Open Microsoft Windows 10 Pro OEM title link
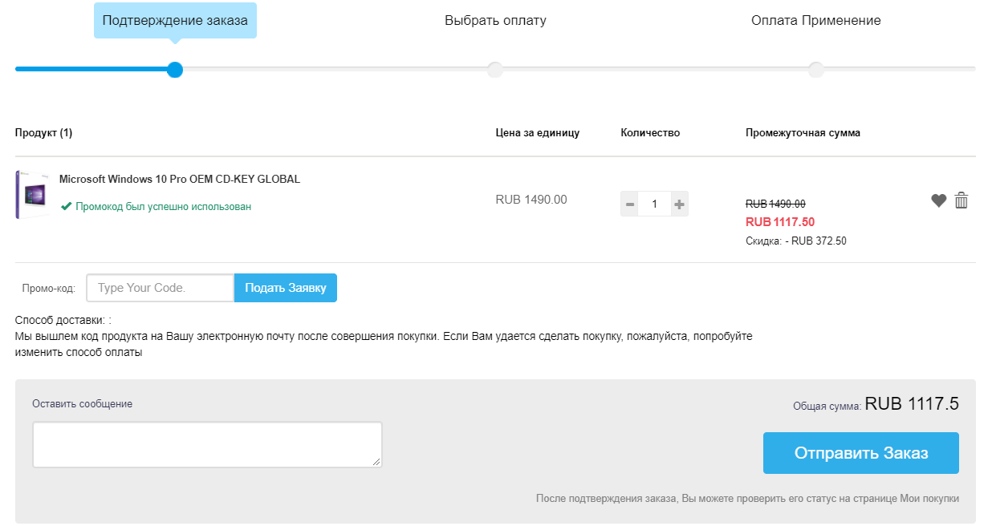 pyautogui.click(x=180, y=180)
